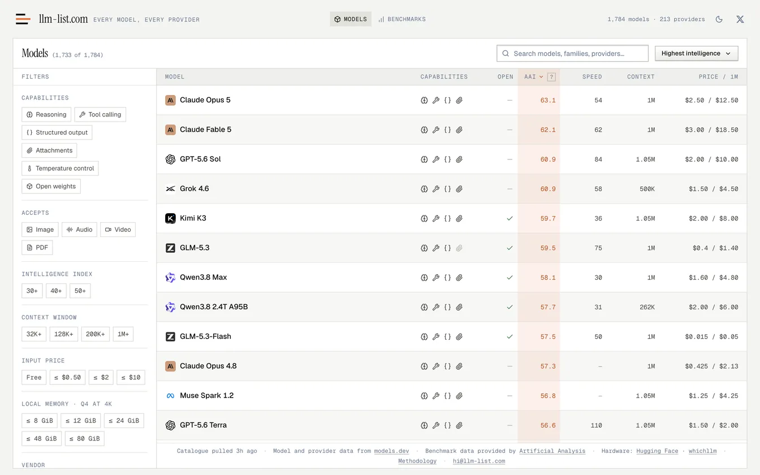Filter intelligence index 40+
Screen dimensions: 760x475
(56, 291)
